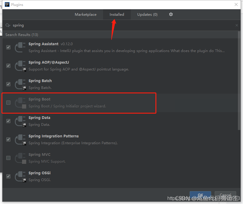This screenshot has height=204, width=243.
Task: Uncheck the Spring Data plugin
Action: coord(8,121)
